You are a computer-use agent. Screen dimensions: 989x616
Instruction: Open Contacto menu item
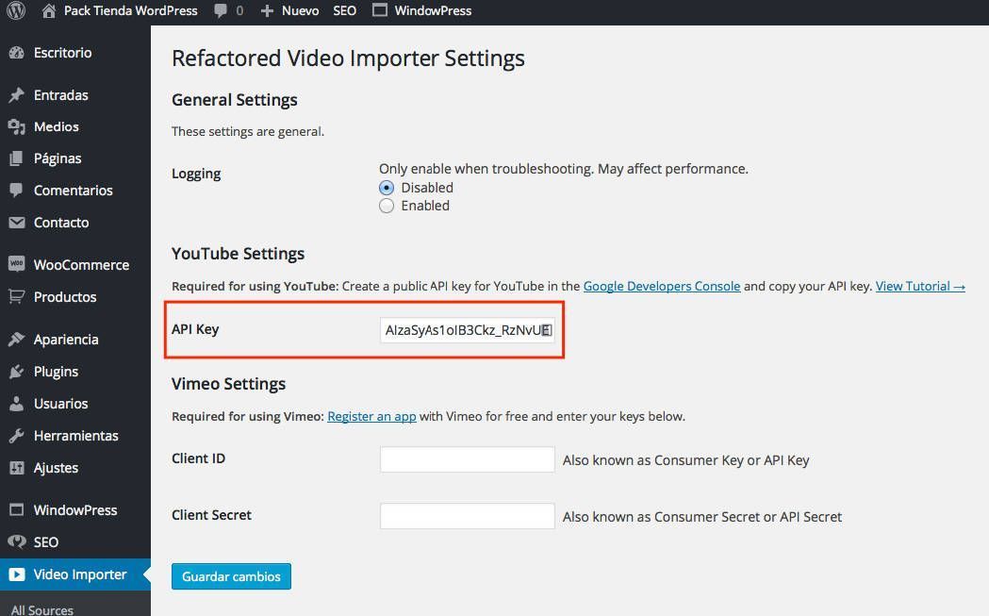[61, 223]
